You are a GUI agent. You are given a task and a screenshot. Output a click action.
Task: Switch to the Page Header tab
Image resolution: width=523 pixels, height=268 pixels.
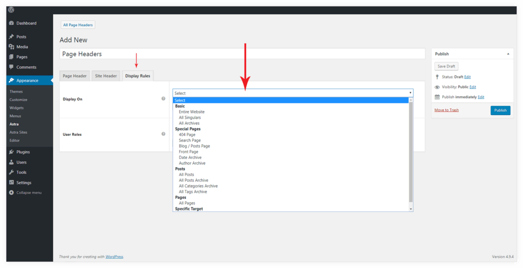74,76
